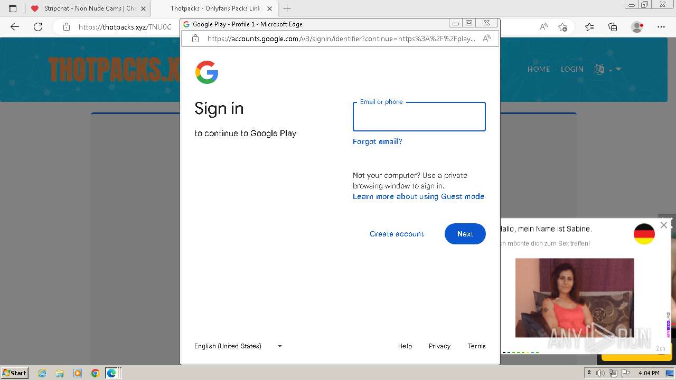Open the Help link

[x=405, y=346]
